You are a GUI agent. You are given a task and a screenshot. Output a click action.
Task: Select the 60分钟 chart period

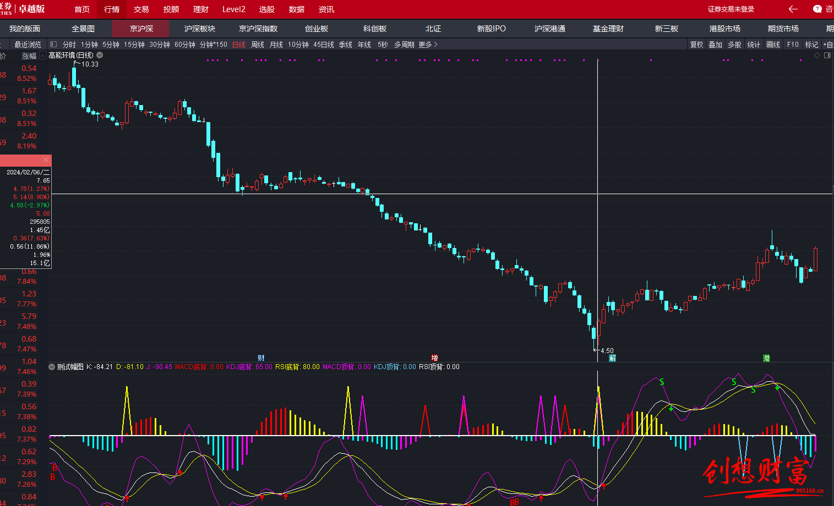point(185,45)
